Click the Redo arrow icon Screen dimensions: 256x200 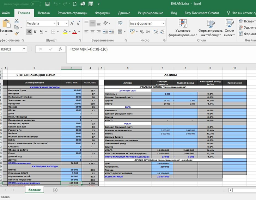65,4
